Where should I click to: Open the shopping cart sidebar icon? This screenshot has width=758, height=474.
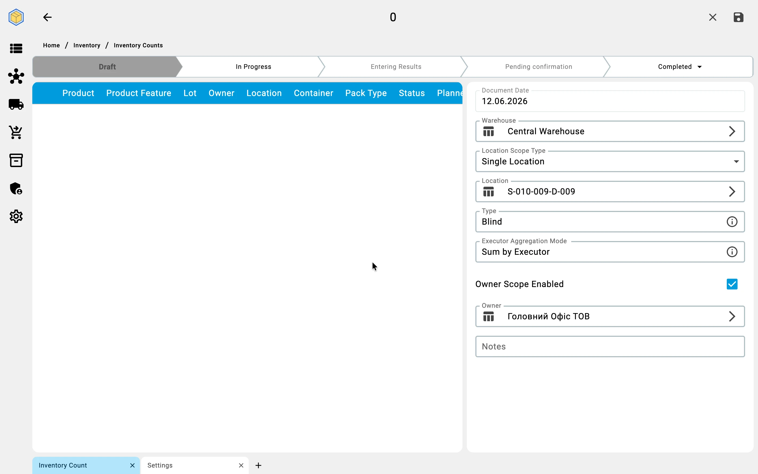[16, 132]
